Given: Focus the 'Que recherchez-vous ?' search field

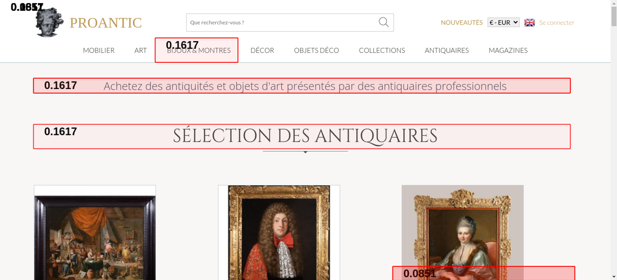Looking at the screenshot, I should (x=281, y=23).
